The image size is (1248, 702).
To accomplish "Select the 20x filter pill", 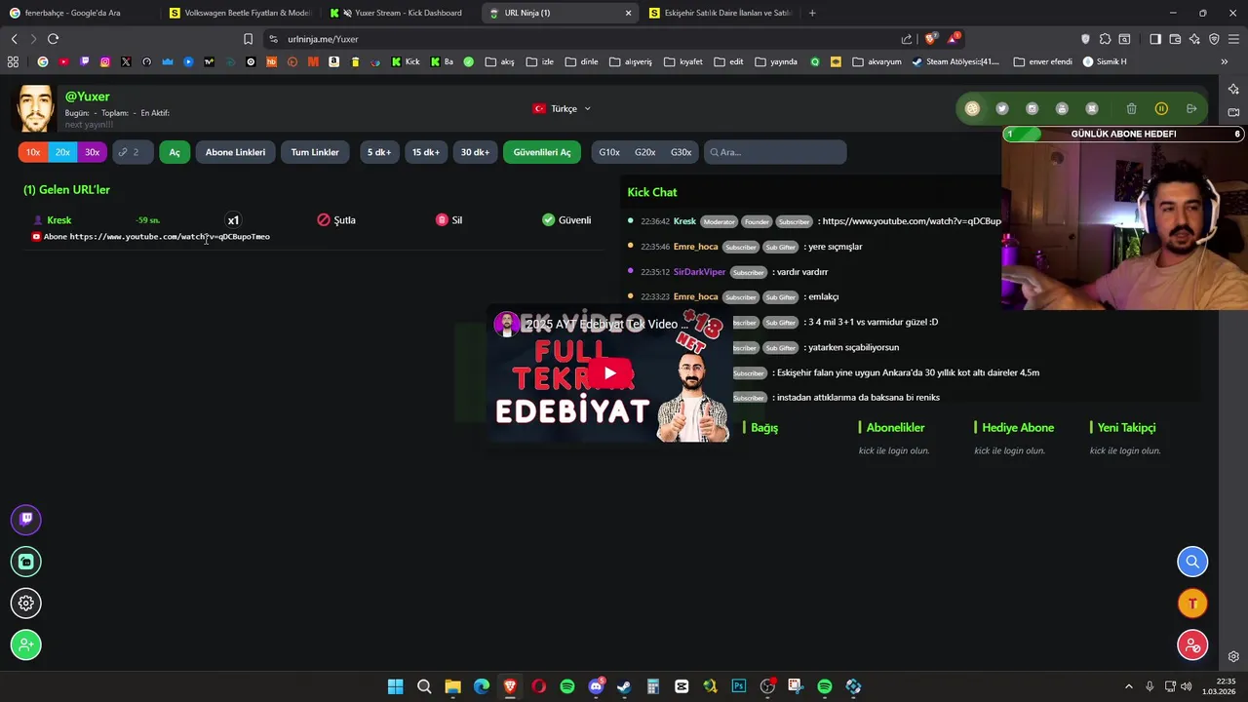I will point(62,152).
